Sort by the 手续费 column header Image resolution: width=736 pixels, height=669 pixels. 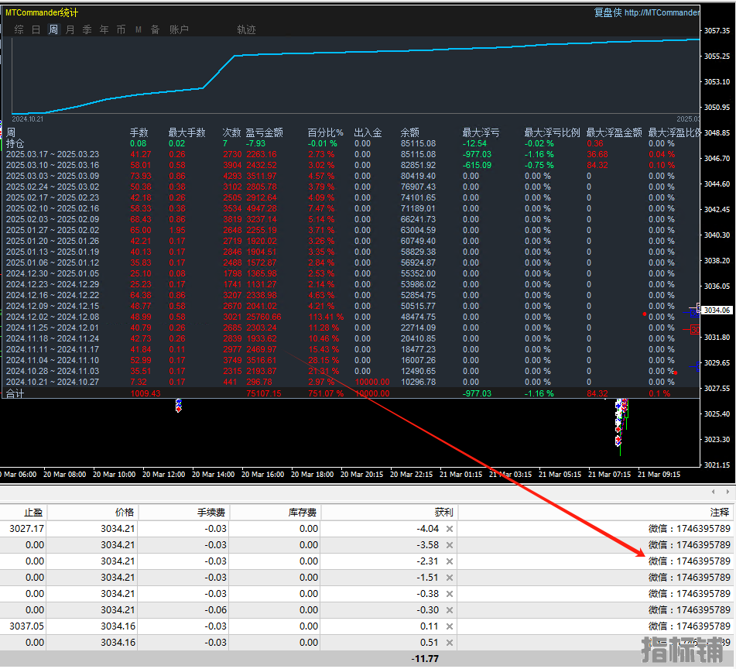(183, 512)
